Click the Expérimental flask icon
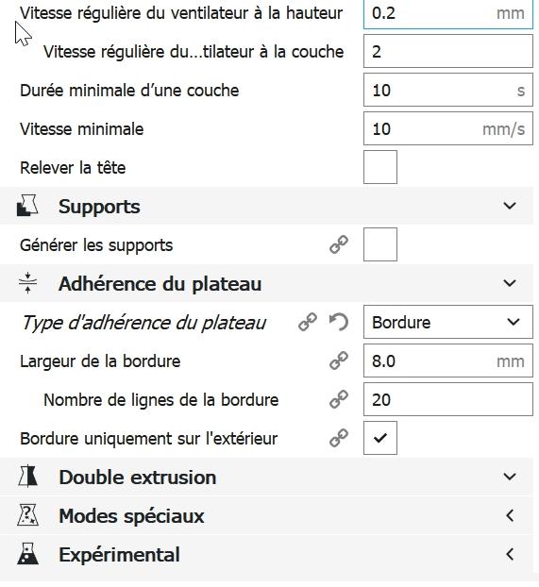The width and height of the screenshot is (539, 587). 27,554
